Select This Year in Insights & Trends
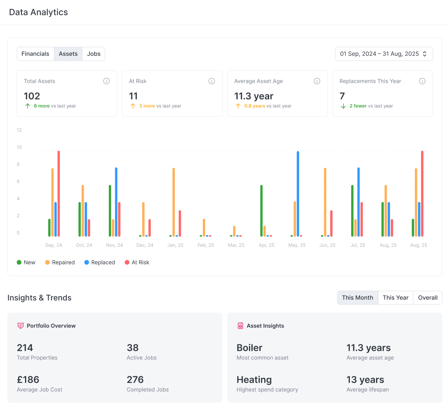The image size is (447, 407). [395, 298]
